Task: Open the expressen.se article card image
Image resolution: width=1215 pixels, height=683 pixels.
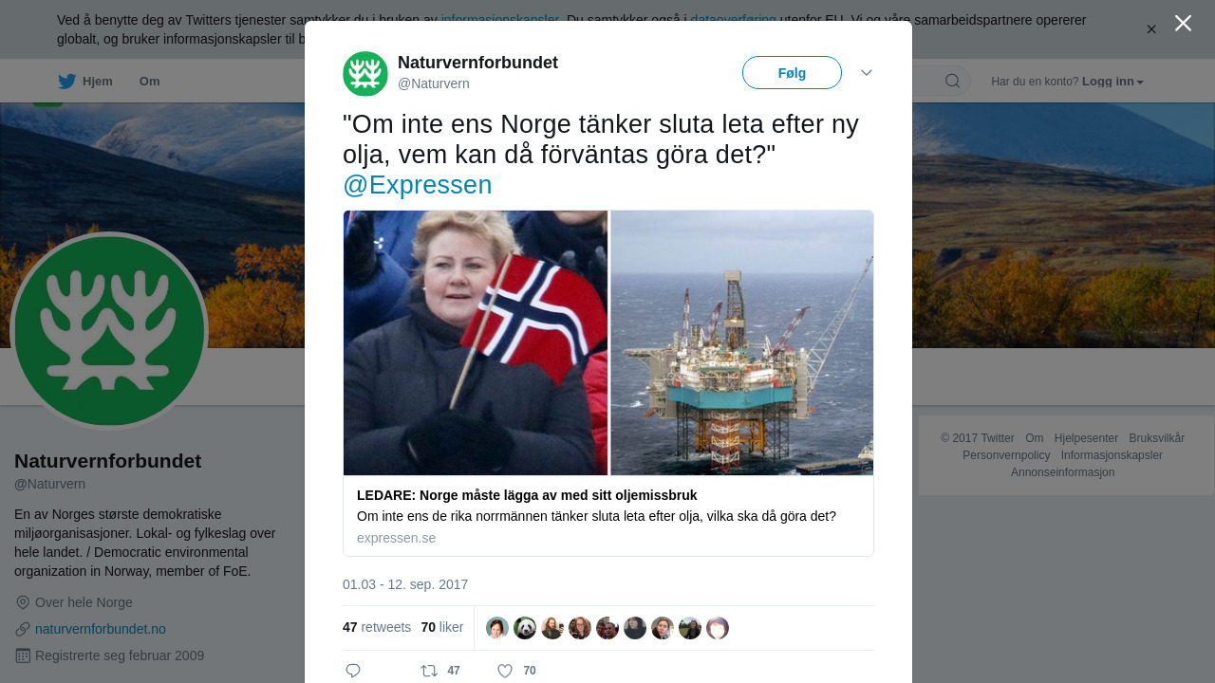Action: click(608, 342)
